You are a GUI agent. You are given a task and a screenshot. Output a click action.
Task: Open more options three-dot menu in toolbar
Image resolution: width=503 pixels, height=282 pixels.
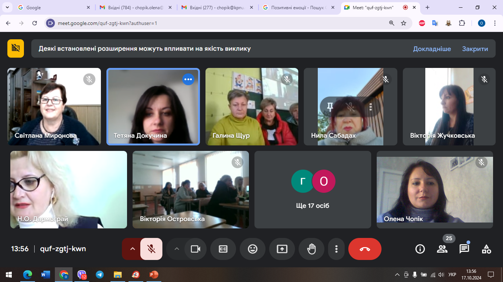[x=336, y=249]
